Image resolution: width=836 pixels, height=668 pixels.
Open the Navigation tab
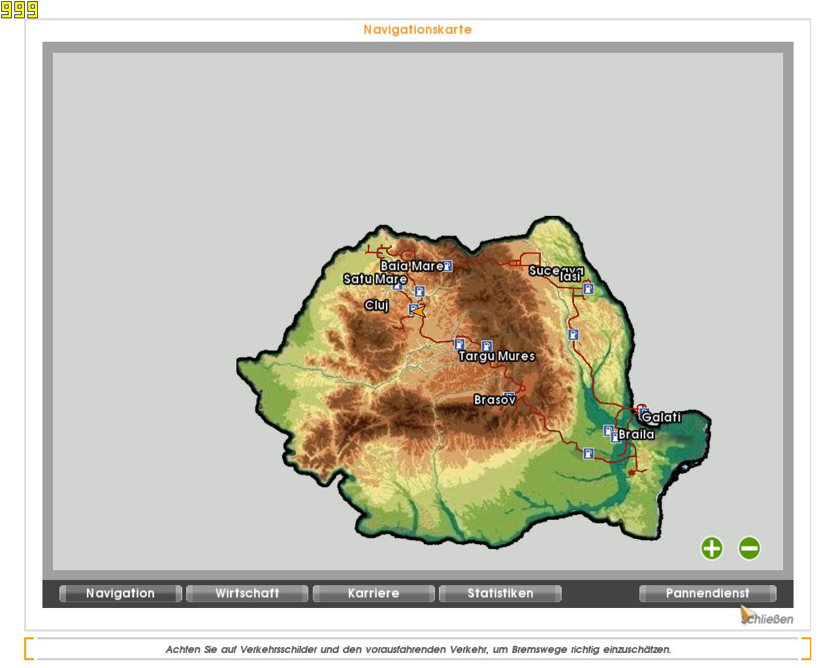point(121,593)
